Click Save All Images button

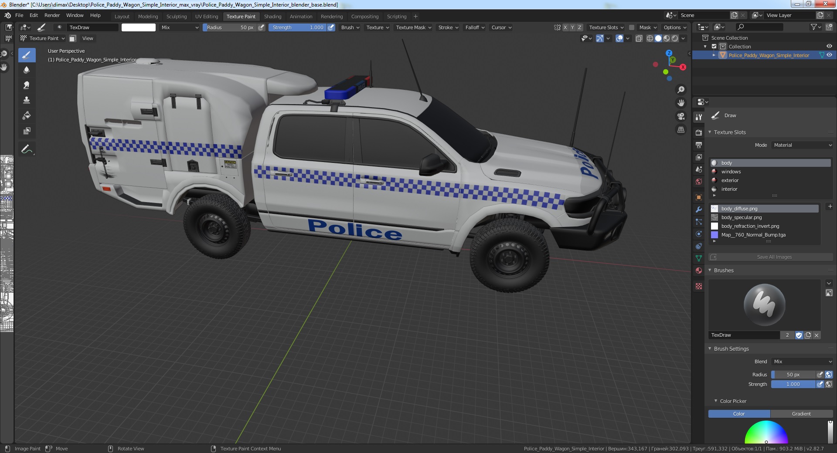[x=771, y=257]
